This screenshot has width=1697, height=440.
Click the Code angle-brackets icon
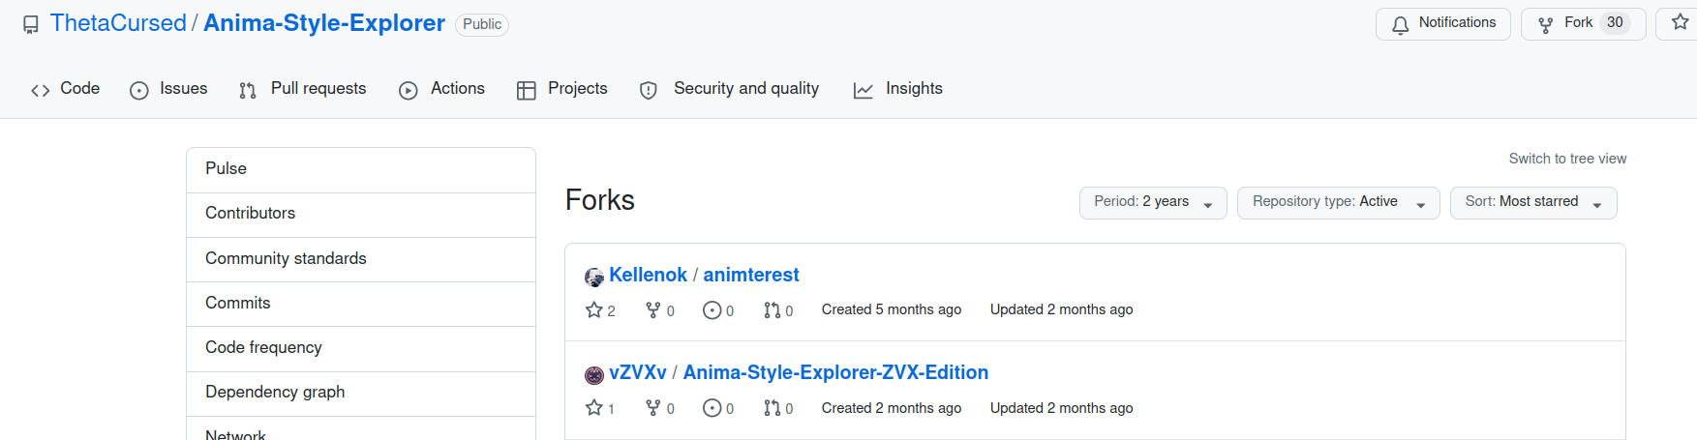41,90
